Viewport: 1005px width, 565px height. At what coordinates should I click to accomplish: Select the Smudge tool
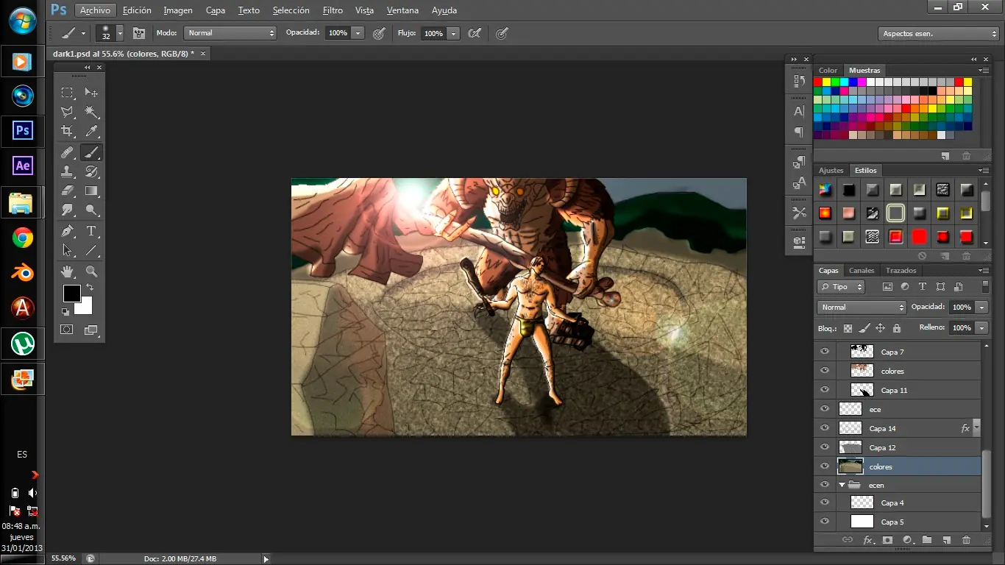click(x=67, y=210)
